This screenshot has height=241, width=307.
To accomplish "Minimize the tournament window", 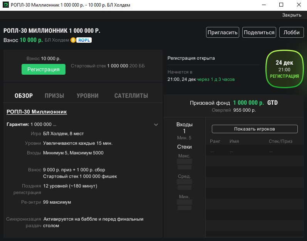I will click(x=264, y=5).
